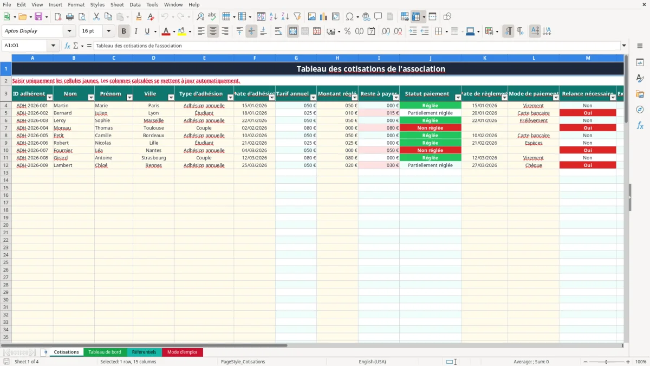
Task: Click the zoom in plus button
Action: pos(628,362)
